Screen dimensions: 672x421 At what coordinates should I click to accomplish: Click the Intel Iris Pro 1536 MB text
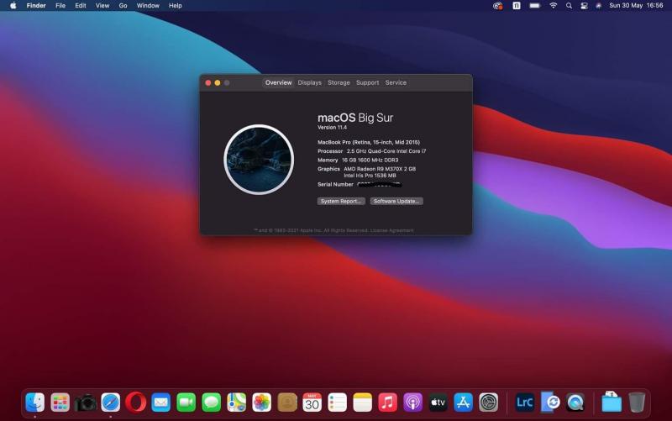(x=370, y=176)
